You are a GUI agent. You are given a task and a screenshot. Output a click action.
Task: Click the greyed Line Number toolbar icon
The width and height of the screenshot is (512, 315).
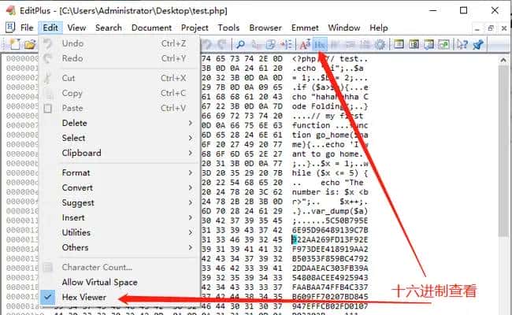(365, 44)
